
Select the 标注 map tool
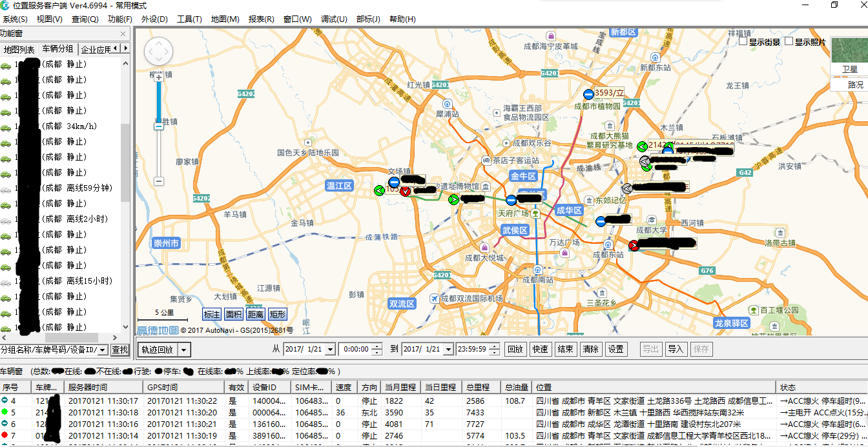(x=212, y=315)
